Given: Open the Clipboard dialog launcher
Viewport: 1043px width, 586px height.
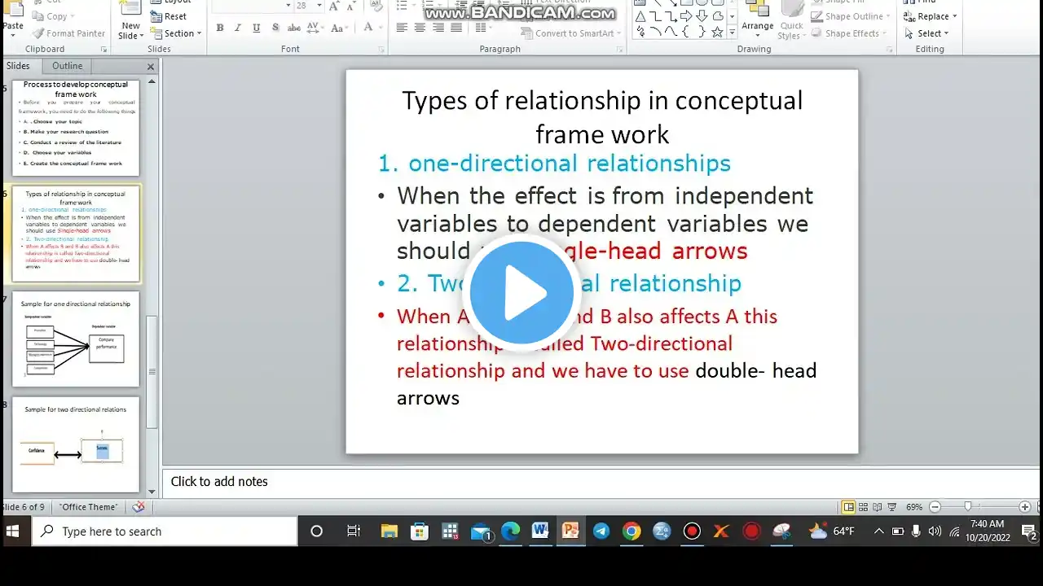Looking at the screenshot, I should pos(103,50).
